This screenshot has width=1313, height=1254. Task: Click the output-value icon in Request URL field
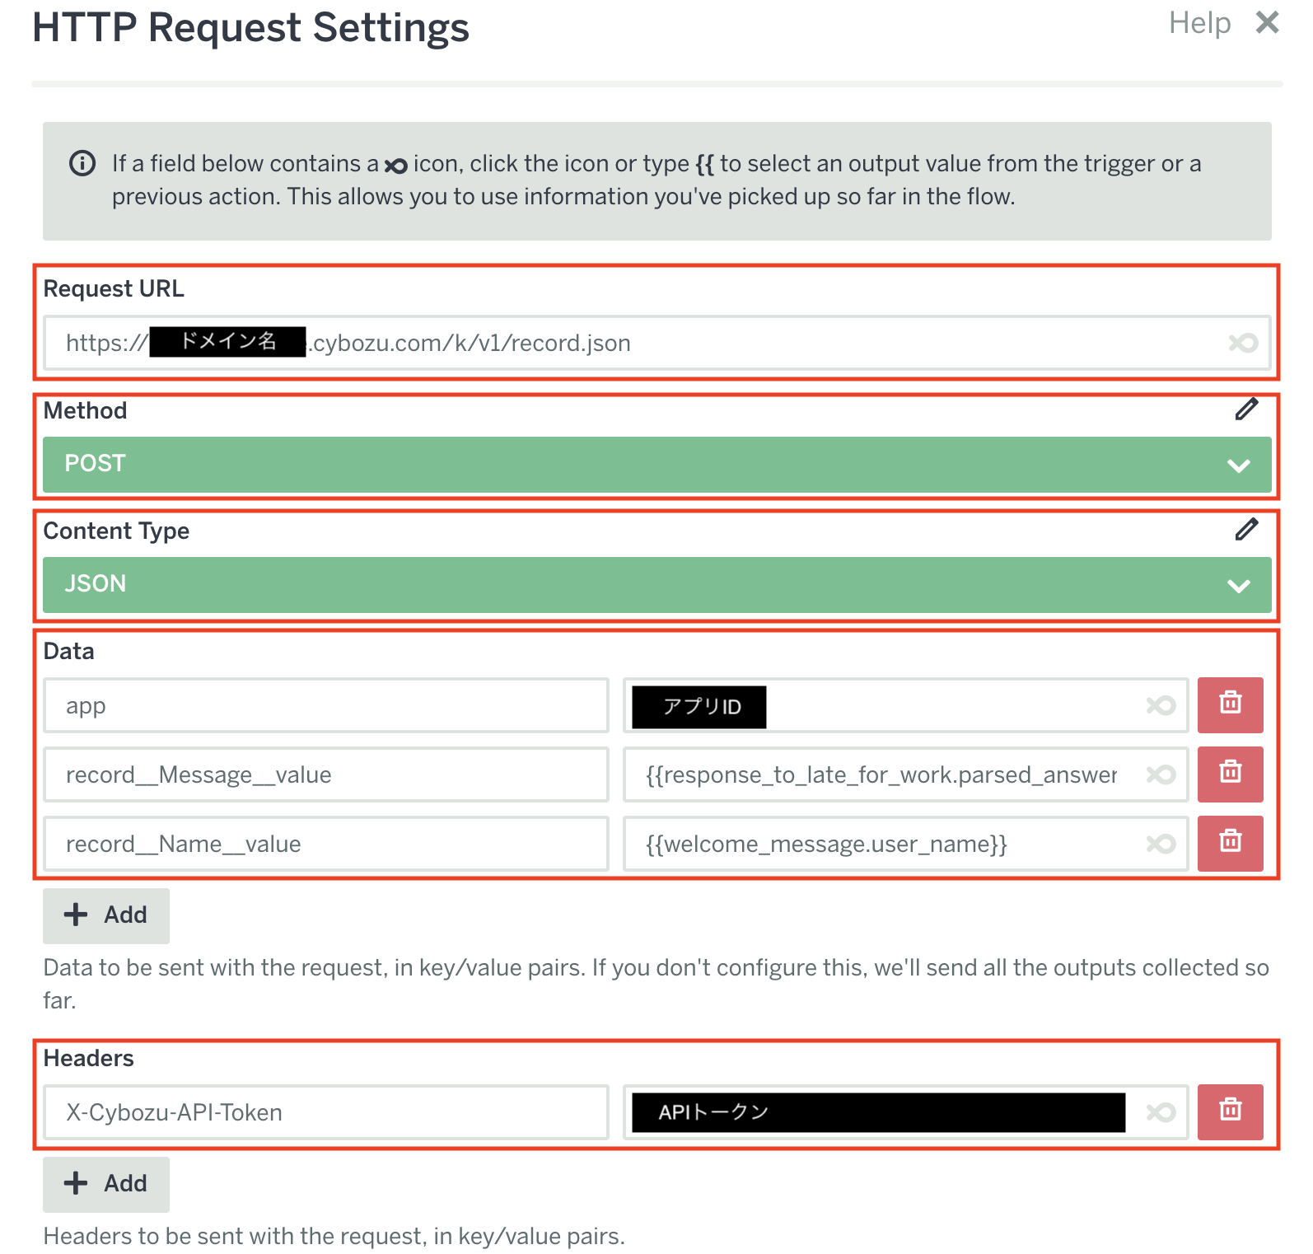(1243, 343)
